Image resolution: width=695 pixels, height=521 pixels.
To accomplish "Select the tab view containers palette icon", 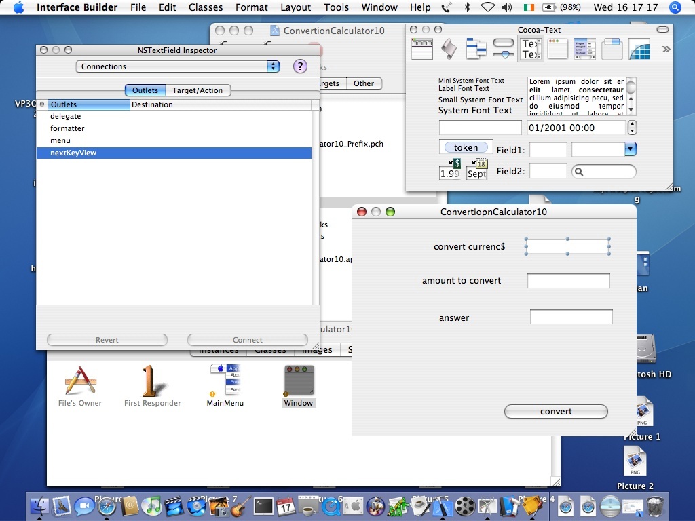I will [612, 49].
